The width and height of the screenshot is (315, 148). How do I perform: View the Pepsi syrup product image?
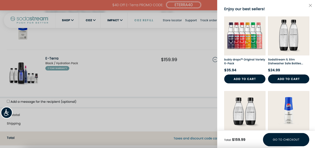[288, 110]
